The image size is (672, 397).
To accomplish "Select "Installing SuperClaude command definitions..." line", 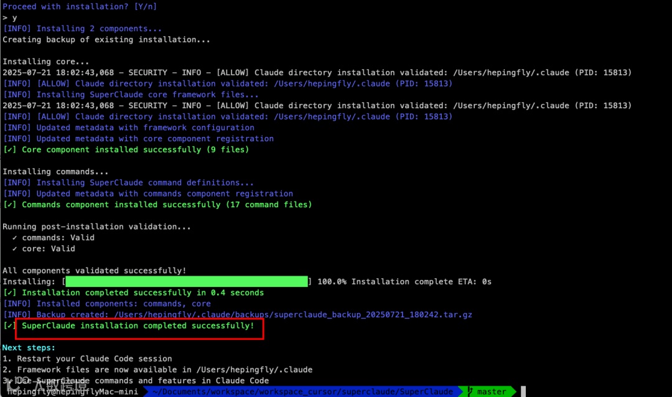I will click(x=128, y=183).
